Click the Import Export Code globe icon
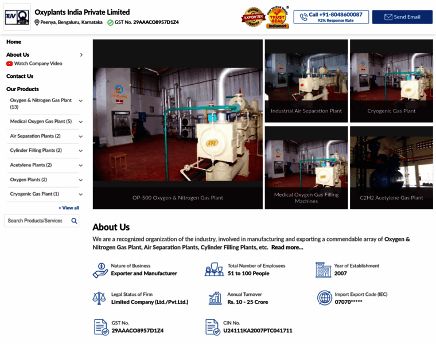Screen dimensions: 436x344 (x=325, y=298)
